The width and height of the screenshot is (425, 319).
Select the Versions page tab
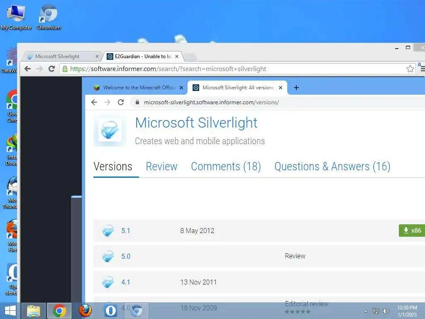(113, 167)
